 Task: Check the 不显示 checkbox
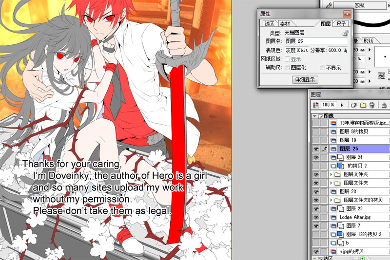click(x=323, y=68)
